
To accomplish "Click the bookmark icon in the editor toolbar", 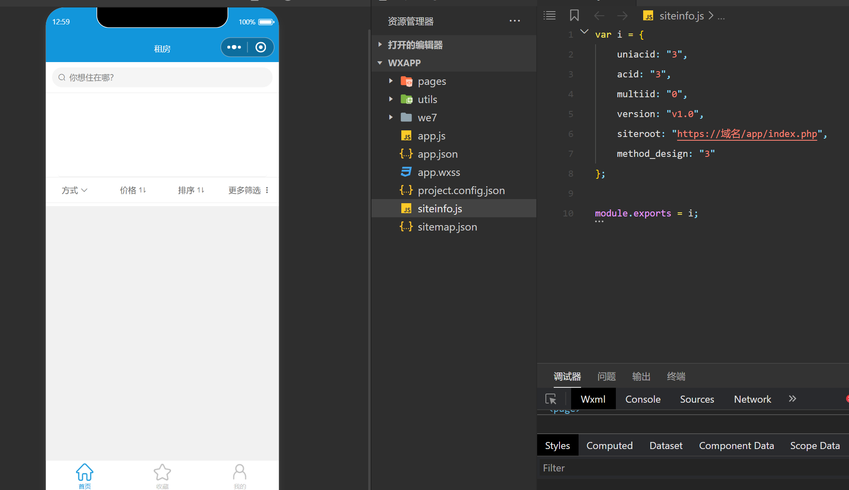I will click(574, 15).
